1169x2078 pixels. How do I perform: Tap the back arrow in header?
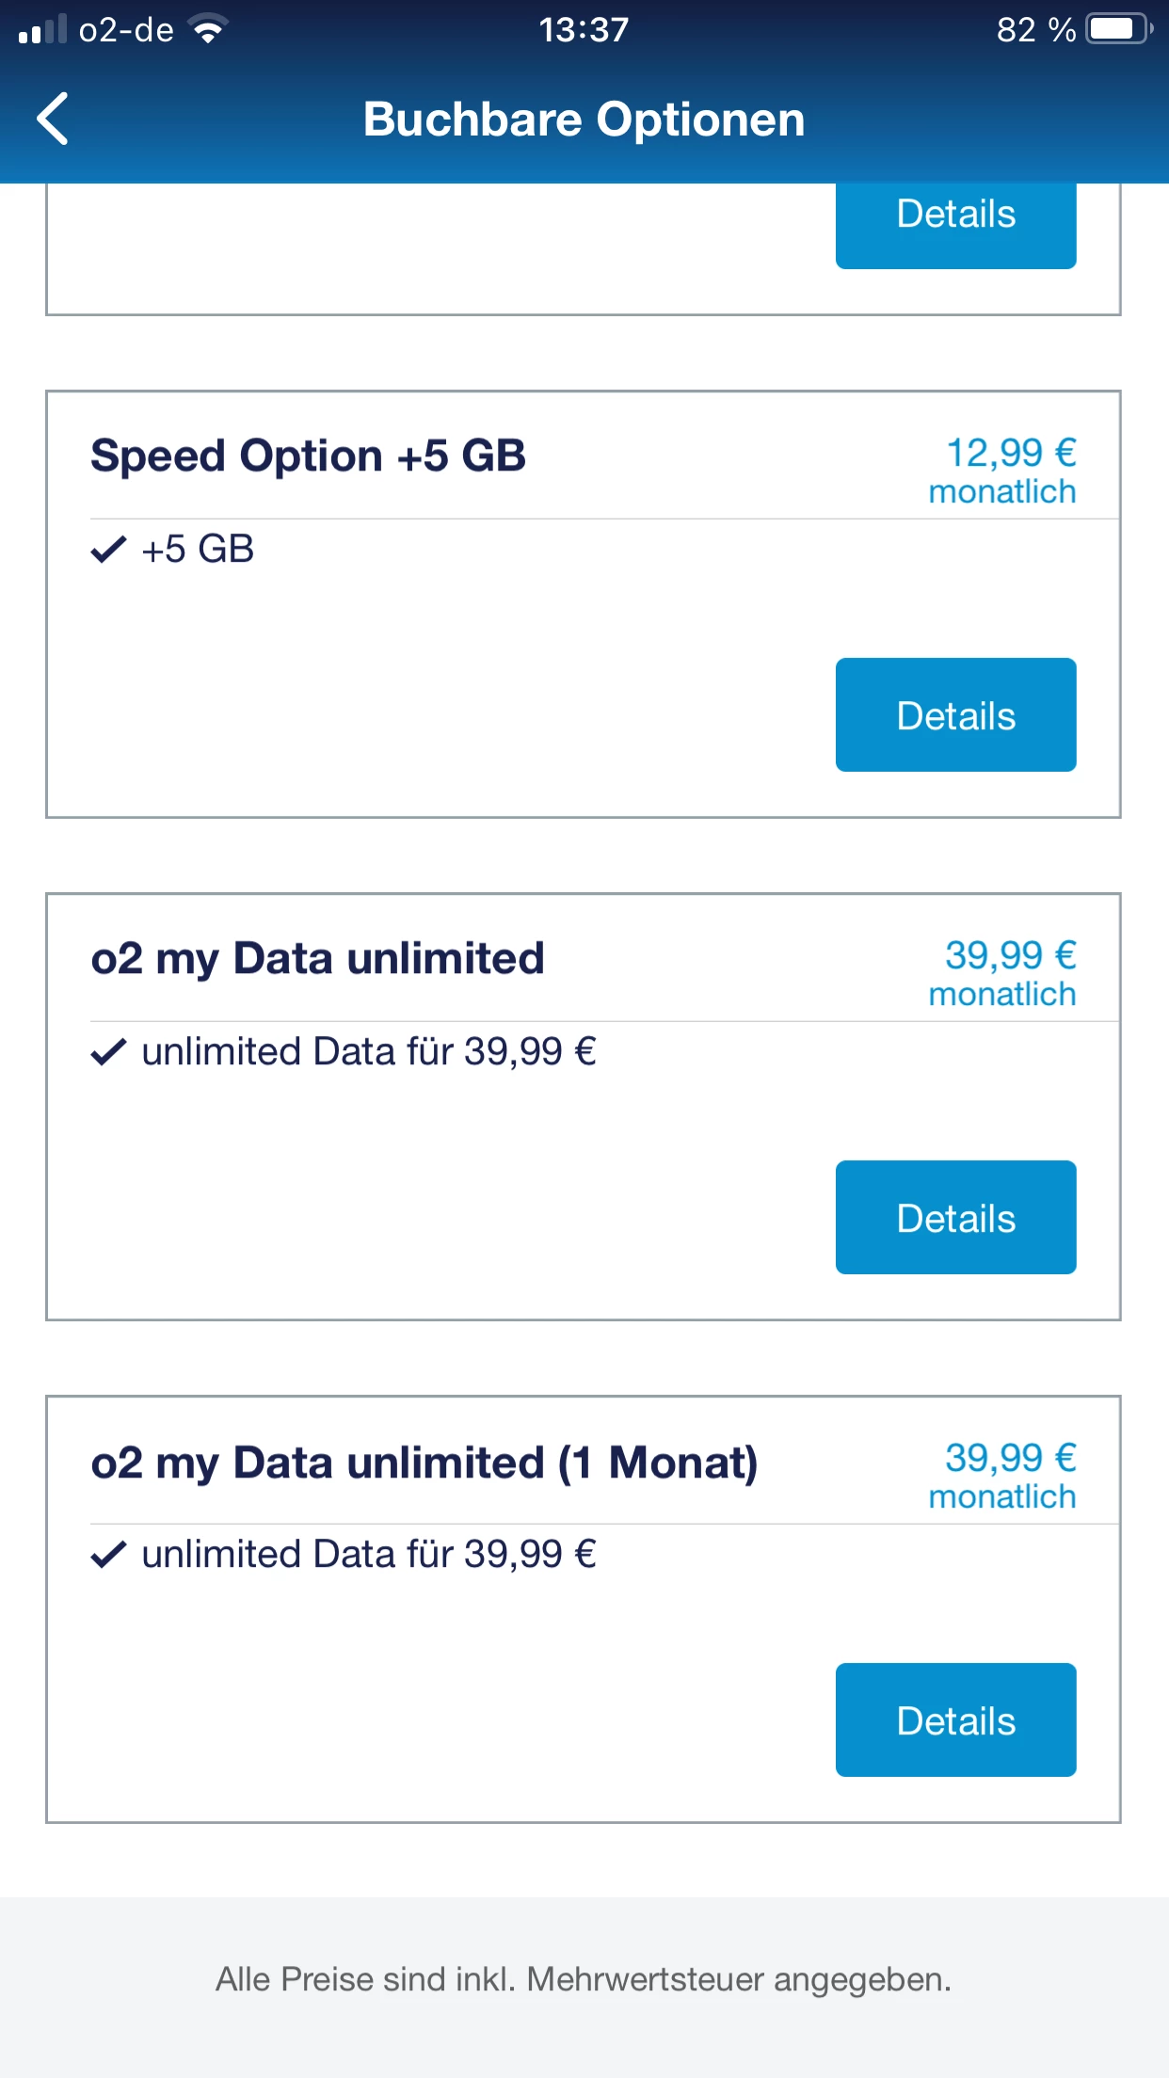coord(54,119)
